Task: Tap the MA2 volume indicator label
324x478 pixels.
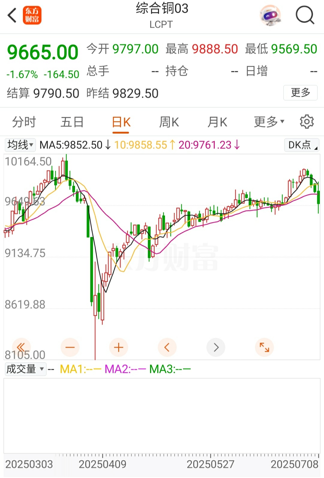Action: [x=125, y=369]
